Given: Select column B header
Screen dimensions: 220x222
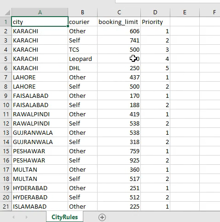Looking at the screenshot, I should 82,12.
